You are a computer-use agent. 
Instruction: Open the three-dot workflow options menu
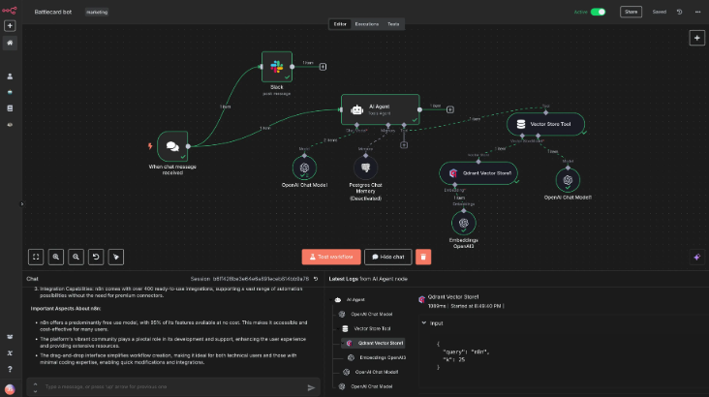click(x=696, y=12)
